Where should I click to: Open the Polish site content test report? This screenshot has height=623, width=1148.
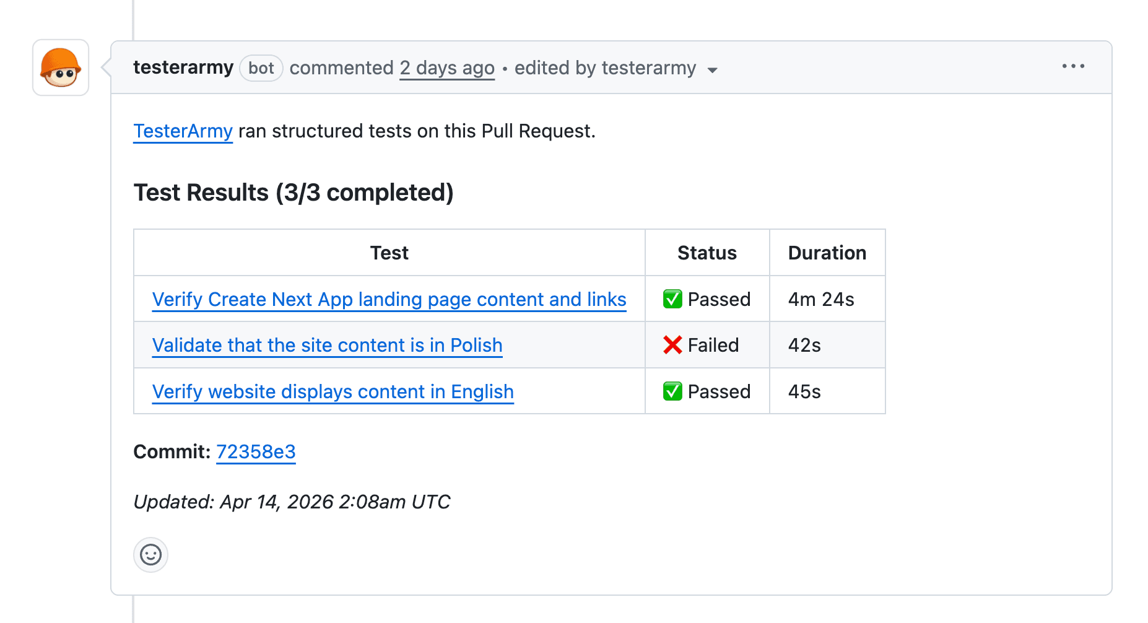pyautogui.click(x=327, y=345)
